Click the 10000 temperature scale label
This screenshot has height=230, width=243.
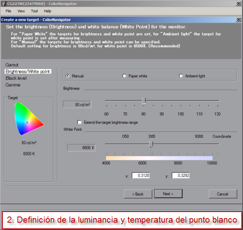point(212,163)
